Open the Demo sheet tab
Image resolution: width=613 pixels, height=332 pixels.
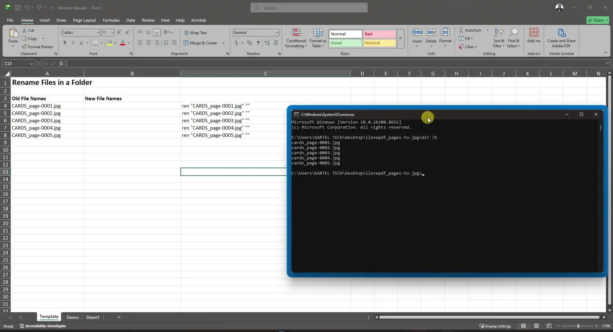[x=73, y=317]
